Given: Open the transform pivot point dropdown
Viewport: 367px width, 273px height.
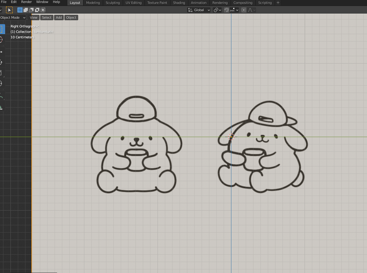Looking at the screenshot, I should pyautogui.click(x=217, y=10).
